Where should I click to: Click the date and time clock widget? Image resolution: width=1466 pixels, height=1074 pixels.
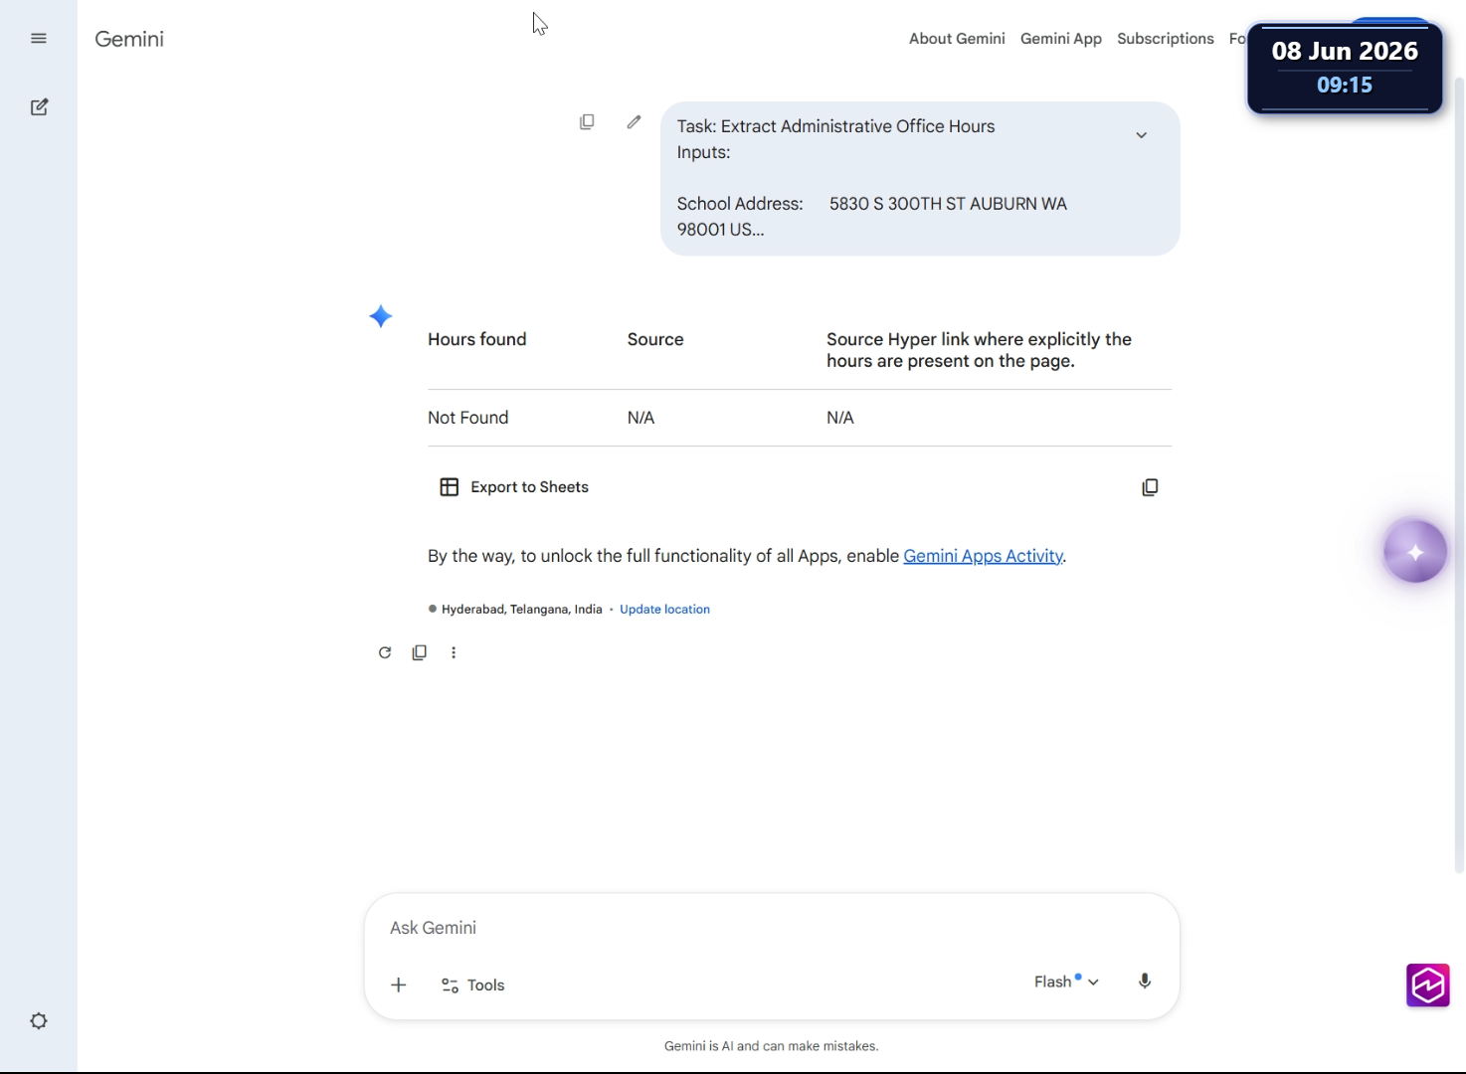1345,68
